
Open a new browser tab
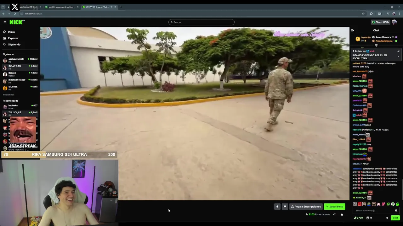point(121,7)
